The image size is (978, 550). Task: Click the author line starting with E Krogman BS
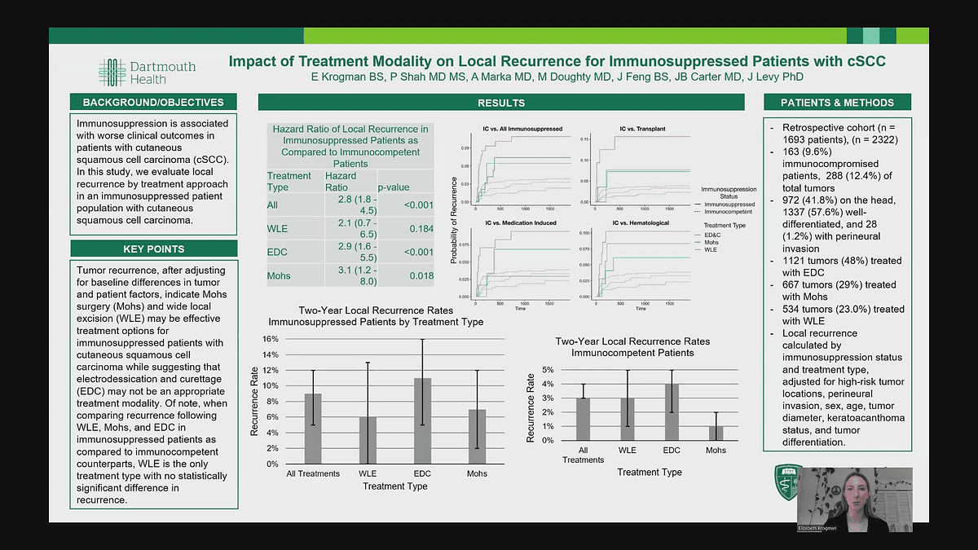coord(557,77)
